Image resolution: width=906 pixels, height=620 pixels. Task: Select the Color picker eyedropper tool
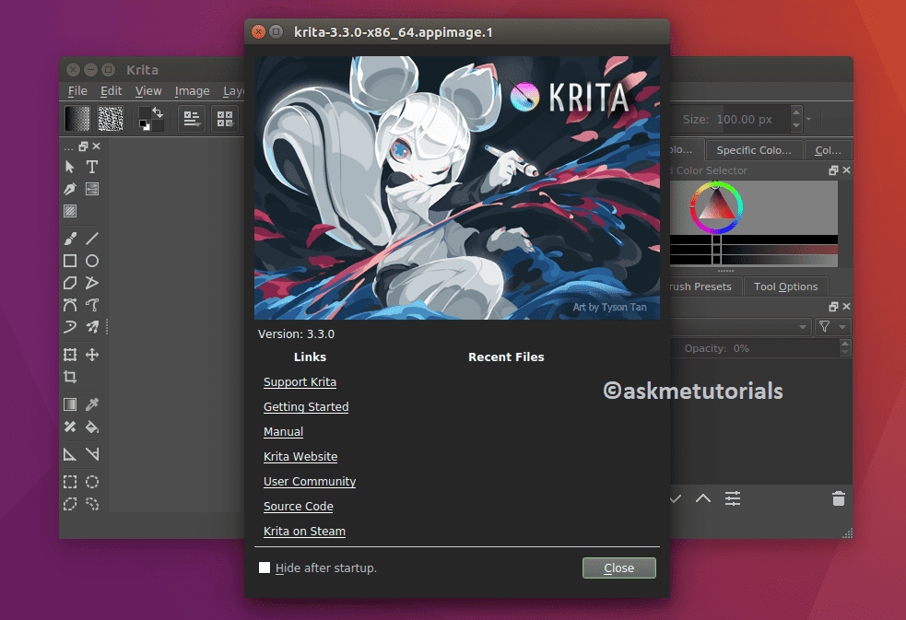pos(92,404)
